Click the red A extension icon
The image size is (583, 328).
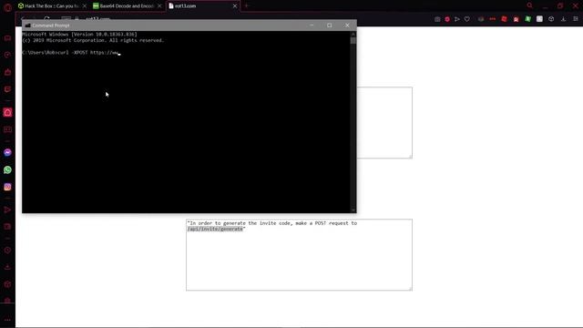point(517,19)
